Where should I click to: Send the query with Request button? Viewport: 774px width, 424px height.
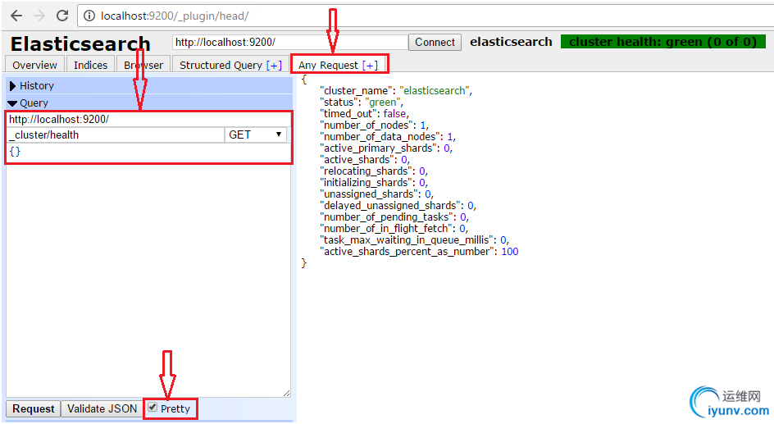click(34, 408)
